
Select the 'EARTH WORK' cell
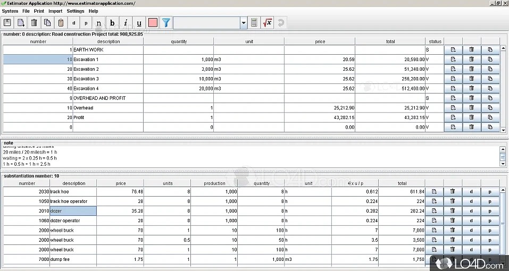108,49
